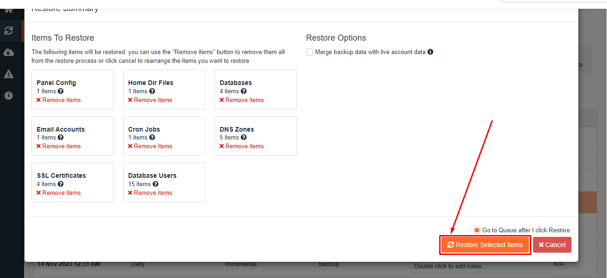Remove items from Databases
The image size is (607, 278).
[242, 100]
